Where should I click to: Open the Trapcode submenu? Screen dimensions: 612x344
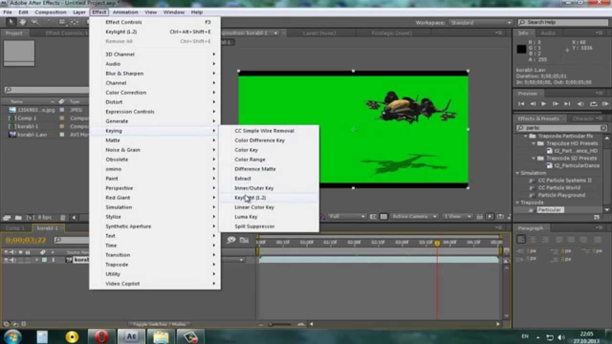155,264
